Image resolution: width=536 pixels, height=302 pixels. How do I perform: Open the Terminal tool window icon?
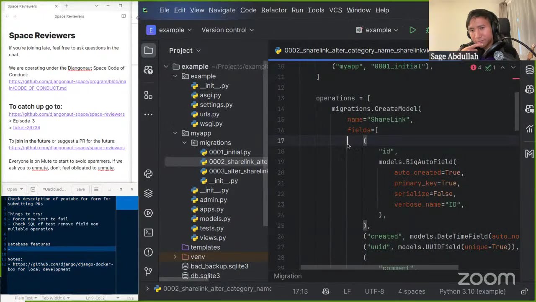(148, 232)
